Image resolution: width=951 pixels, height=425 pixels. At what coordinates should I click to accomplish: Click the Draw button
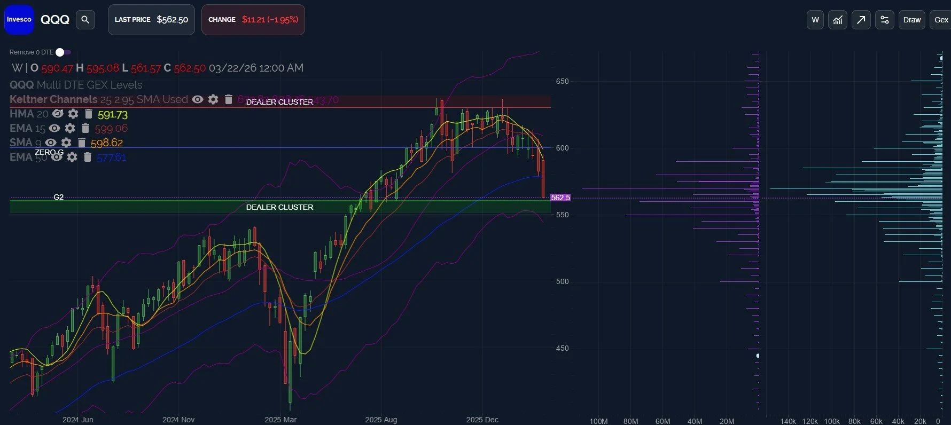coord(912,20)
